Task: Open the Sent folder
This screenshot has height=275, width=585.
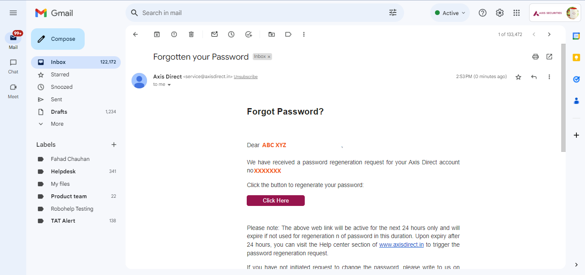Action: click(56, 99)
